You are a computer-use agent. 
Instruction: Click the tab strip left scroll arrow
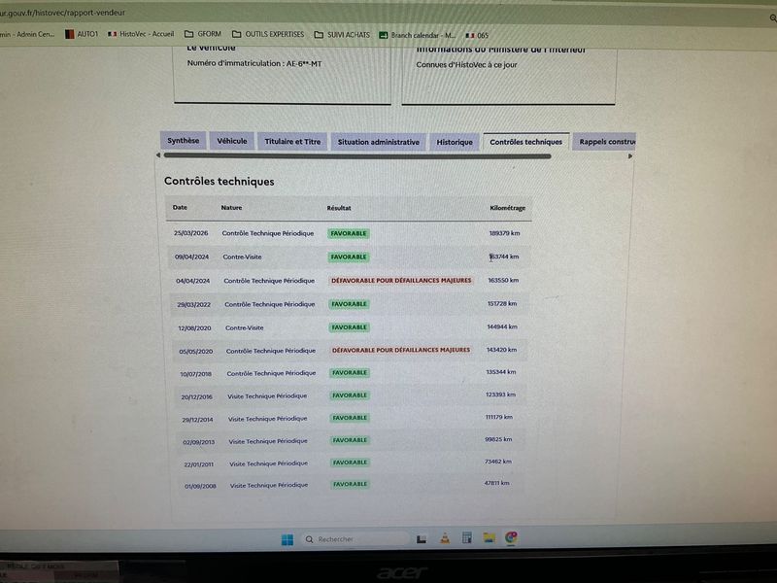[158, 155]
